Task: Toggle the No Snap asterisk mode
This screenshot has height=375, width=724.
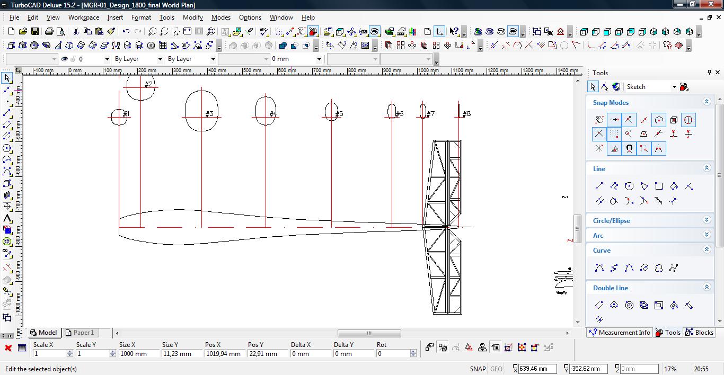Action: [x=599, y=149]
